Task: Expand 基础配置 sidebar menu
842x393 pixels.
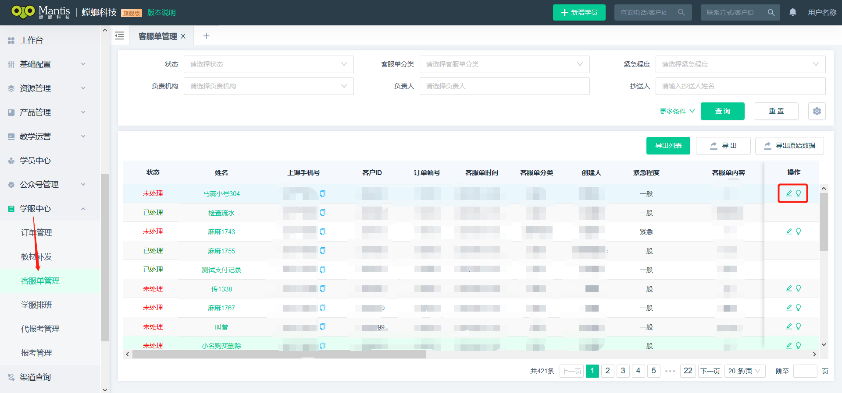Action: [50, 64]
